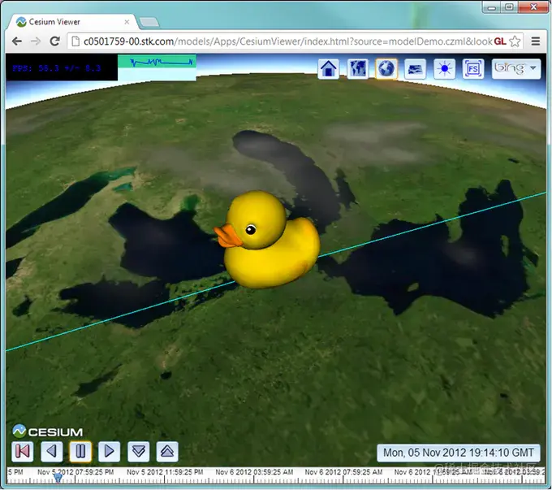Toggle the sun lighting button

click(x=444, y=68)
